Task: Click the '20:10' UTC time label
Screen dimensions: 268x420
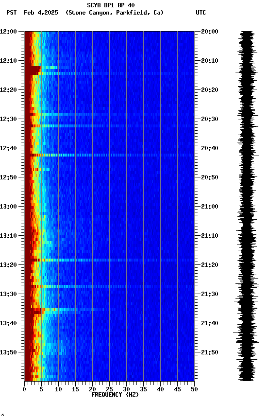Action: [x=210, y=61]
